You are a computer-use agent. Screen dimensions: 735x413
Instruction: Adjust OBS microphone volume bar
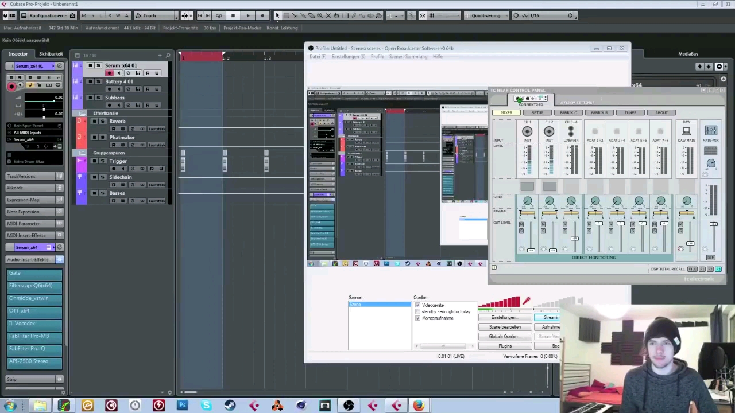[x=498, y=303]
